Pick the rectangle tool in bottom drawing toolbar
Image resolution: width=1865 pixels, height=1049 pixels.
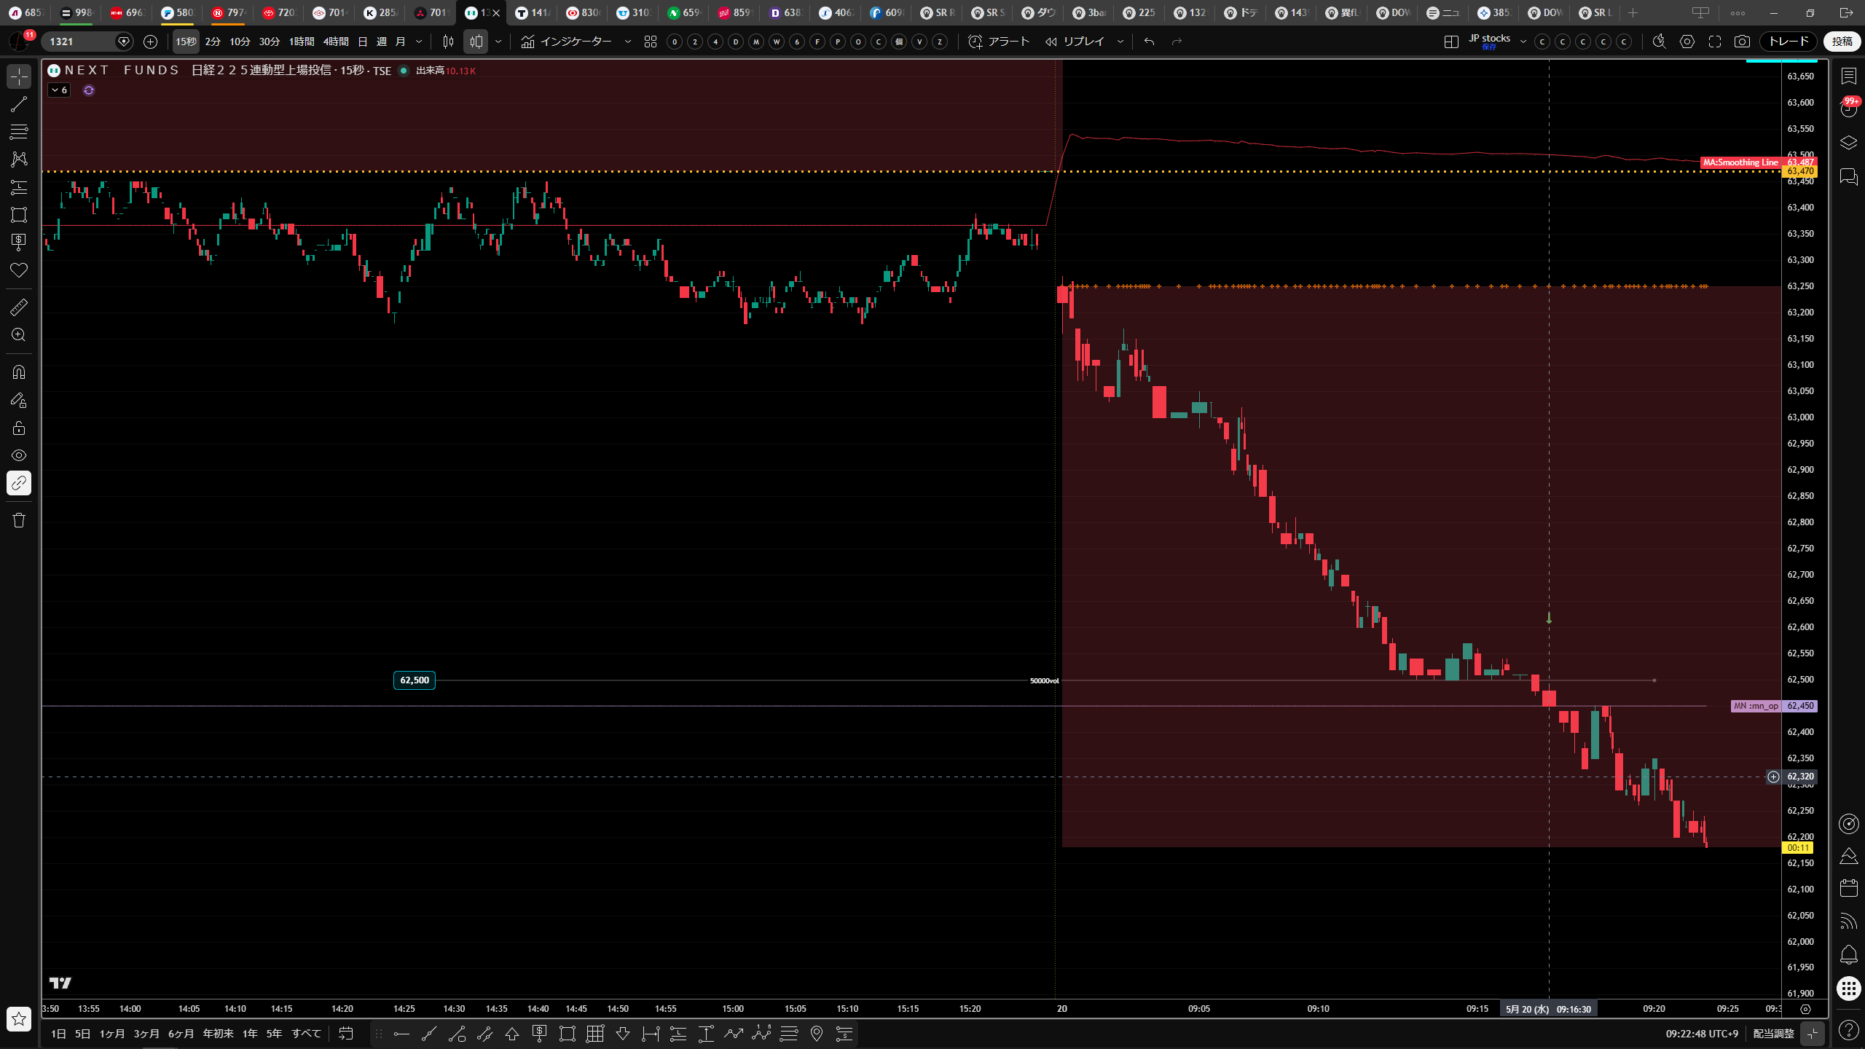point(568,1034)
